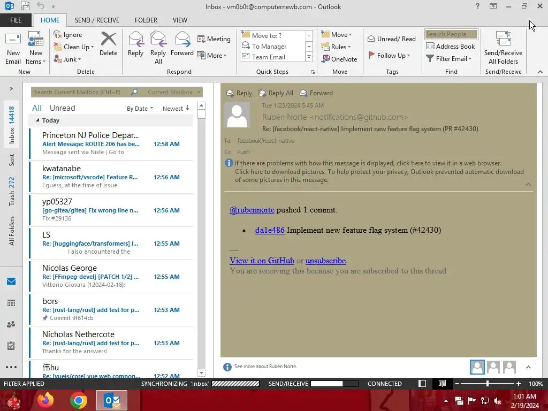
Task: Switch to the VIEW tab
Action: 180,20
